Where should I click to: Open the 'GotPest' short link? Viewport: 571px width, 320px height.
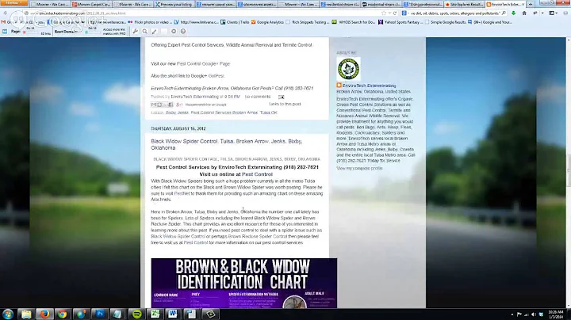tap(217, 76)
